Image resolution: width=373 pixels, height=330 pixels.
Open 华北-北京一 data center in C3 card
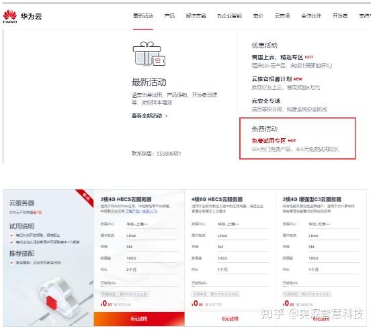tap(334, 224)
